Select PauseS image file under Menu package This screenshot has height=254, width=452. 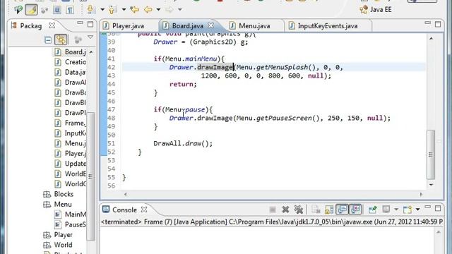(x=71, y=224)
